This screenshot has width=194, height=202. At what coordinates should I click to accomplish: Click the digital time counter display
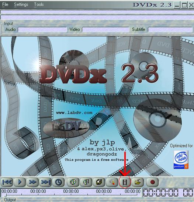[x=168, y=193]
